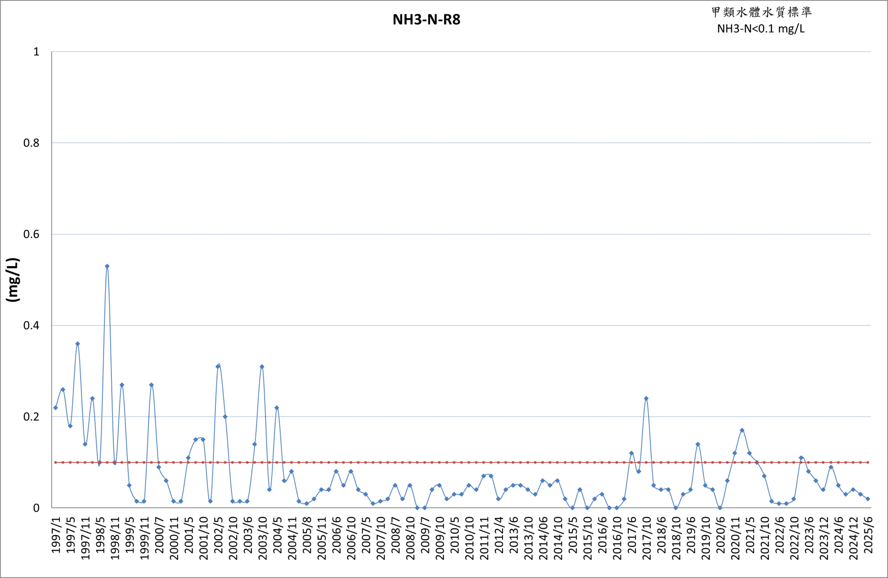Select the 1997/5 peak data marker near 0.36
The image size is (888, 578).
coord(78,344)
